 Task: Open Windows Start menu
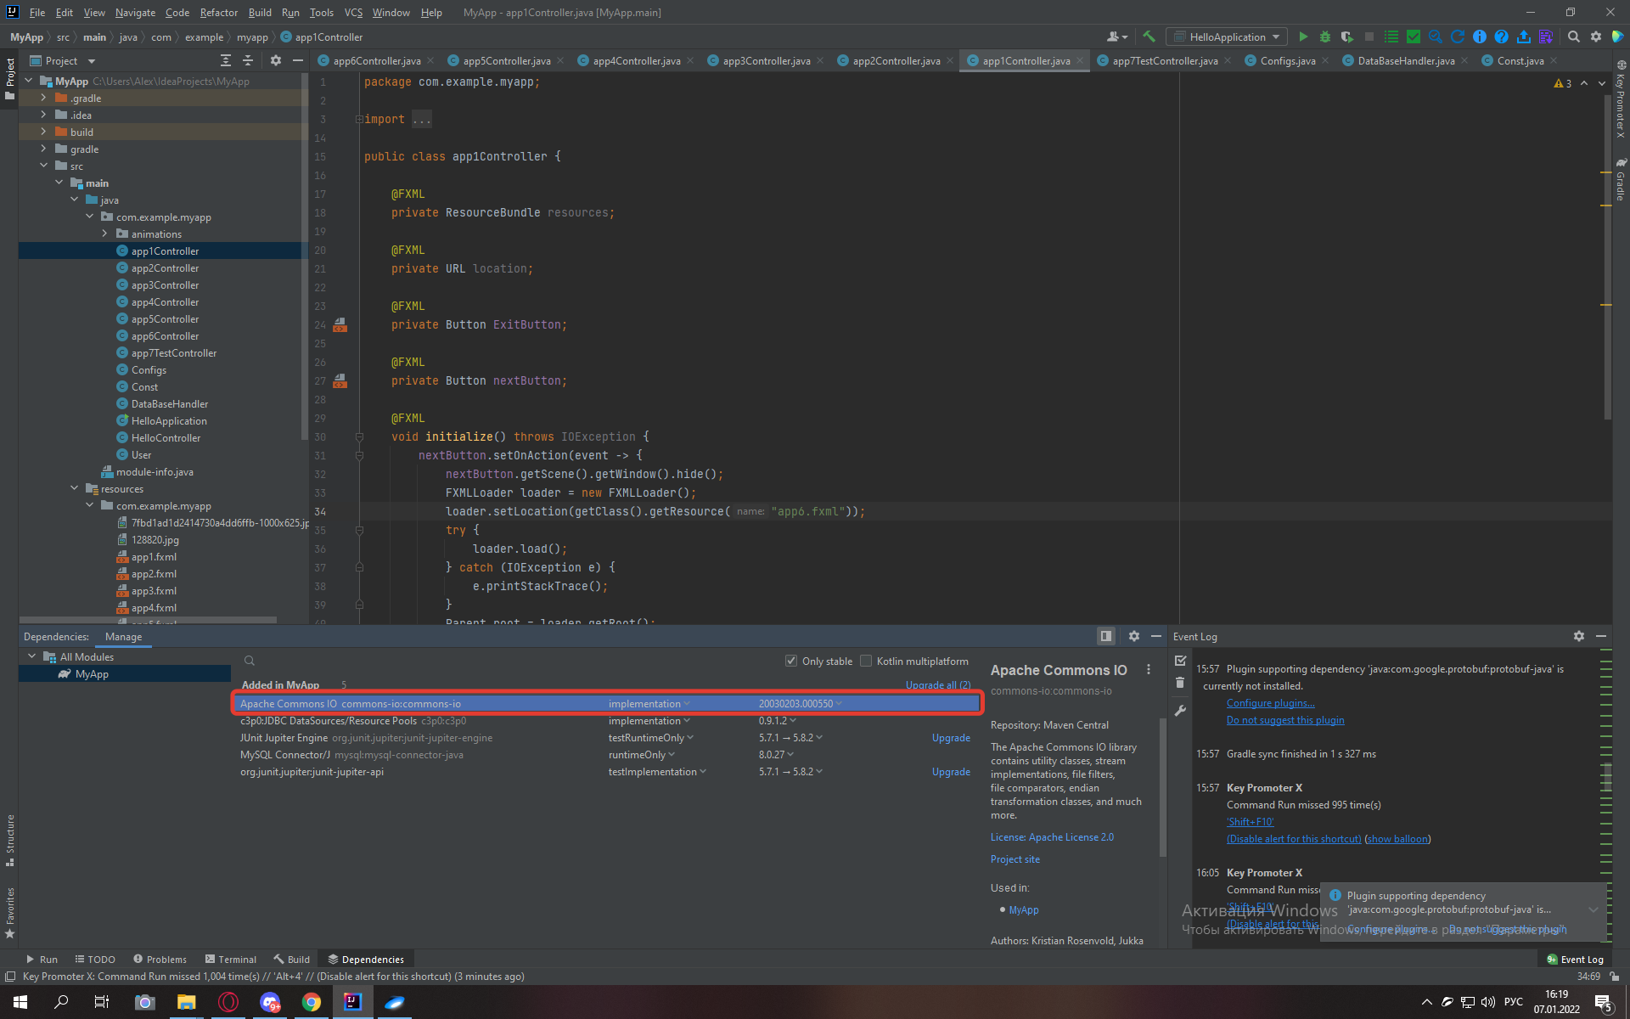20,1002
